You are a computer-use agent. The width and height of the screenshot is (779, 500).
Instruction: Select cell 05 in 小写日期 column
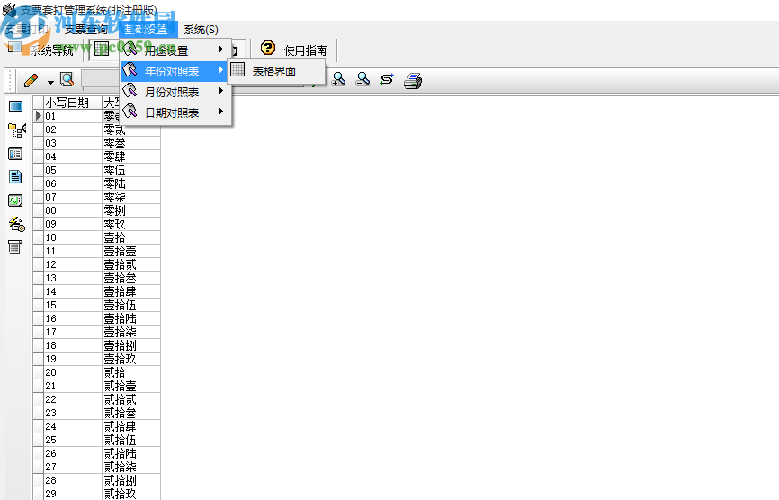coord(73,170)
